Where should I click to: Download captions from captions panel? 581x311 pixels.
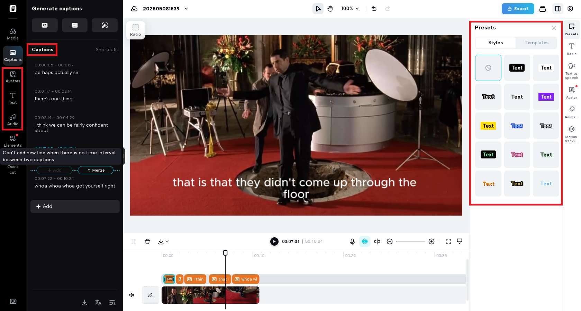84,302
